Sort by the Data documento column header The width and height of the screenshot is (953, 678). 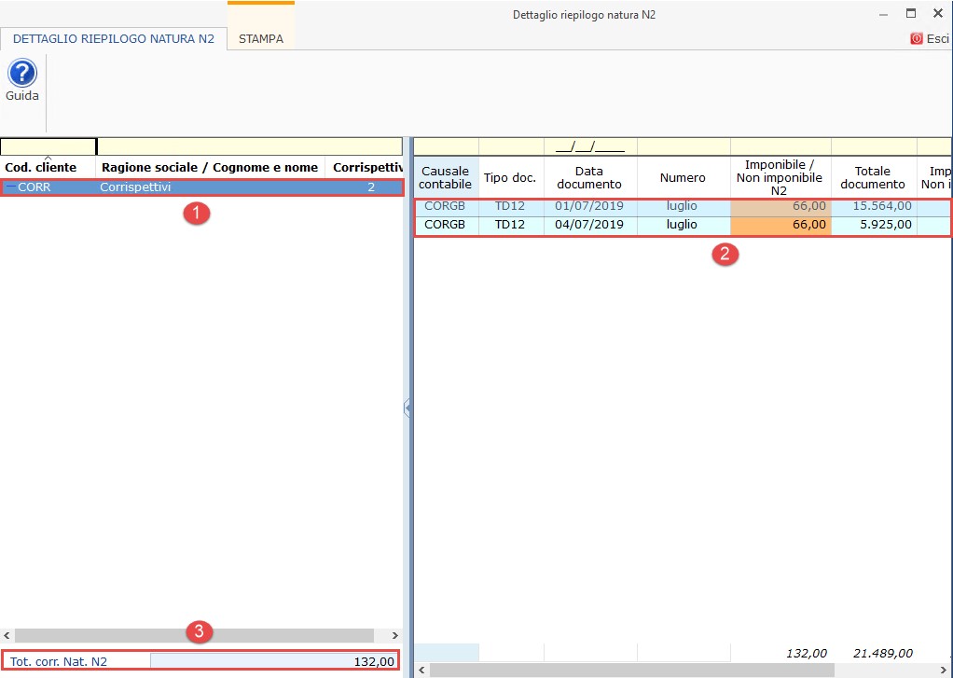click(589, 177)
